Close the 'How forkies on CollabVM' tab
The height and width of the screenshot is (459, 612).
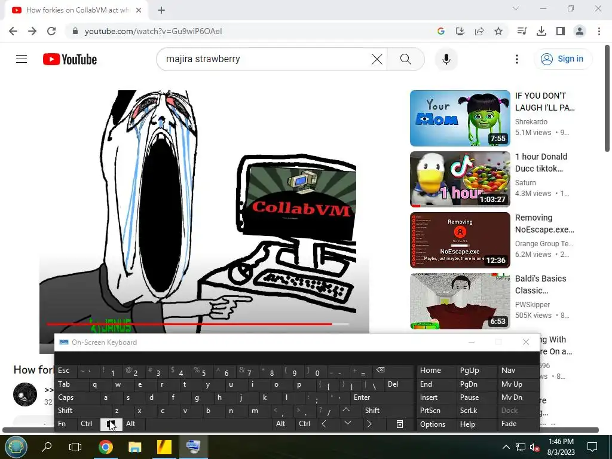pyautogui.click(x=139, y=10)
